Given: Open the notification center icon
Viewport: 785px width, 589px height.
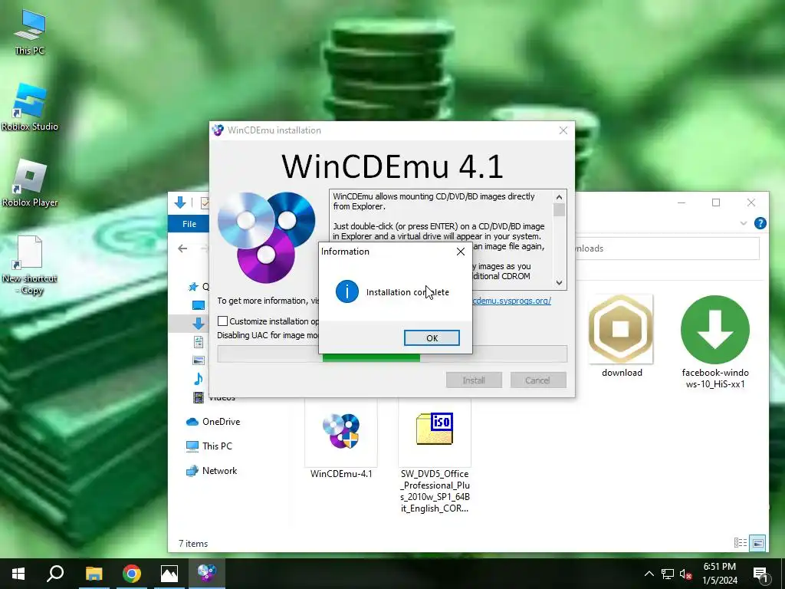Looking at the screenshot, I should (x=760, y=574).
